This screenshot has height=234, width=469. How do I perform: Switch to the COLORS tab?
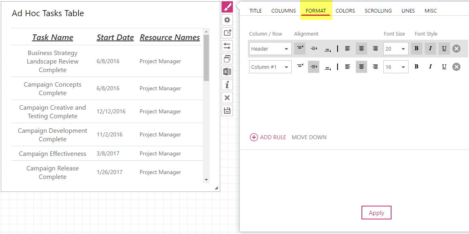tap(345, 11)
